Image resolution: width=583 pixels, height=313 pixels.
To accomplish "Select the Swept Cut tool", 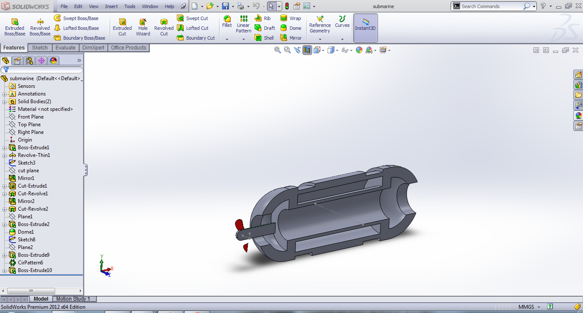I will [x=193, y=18].
